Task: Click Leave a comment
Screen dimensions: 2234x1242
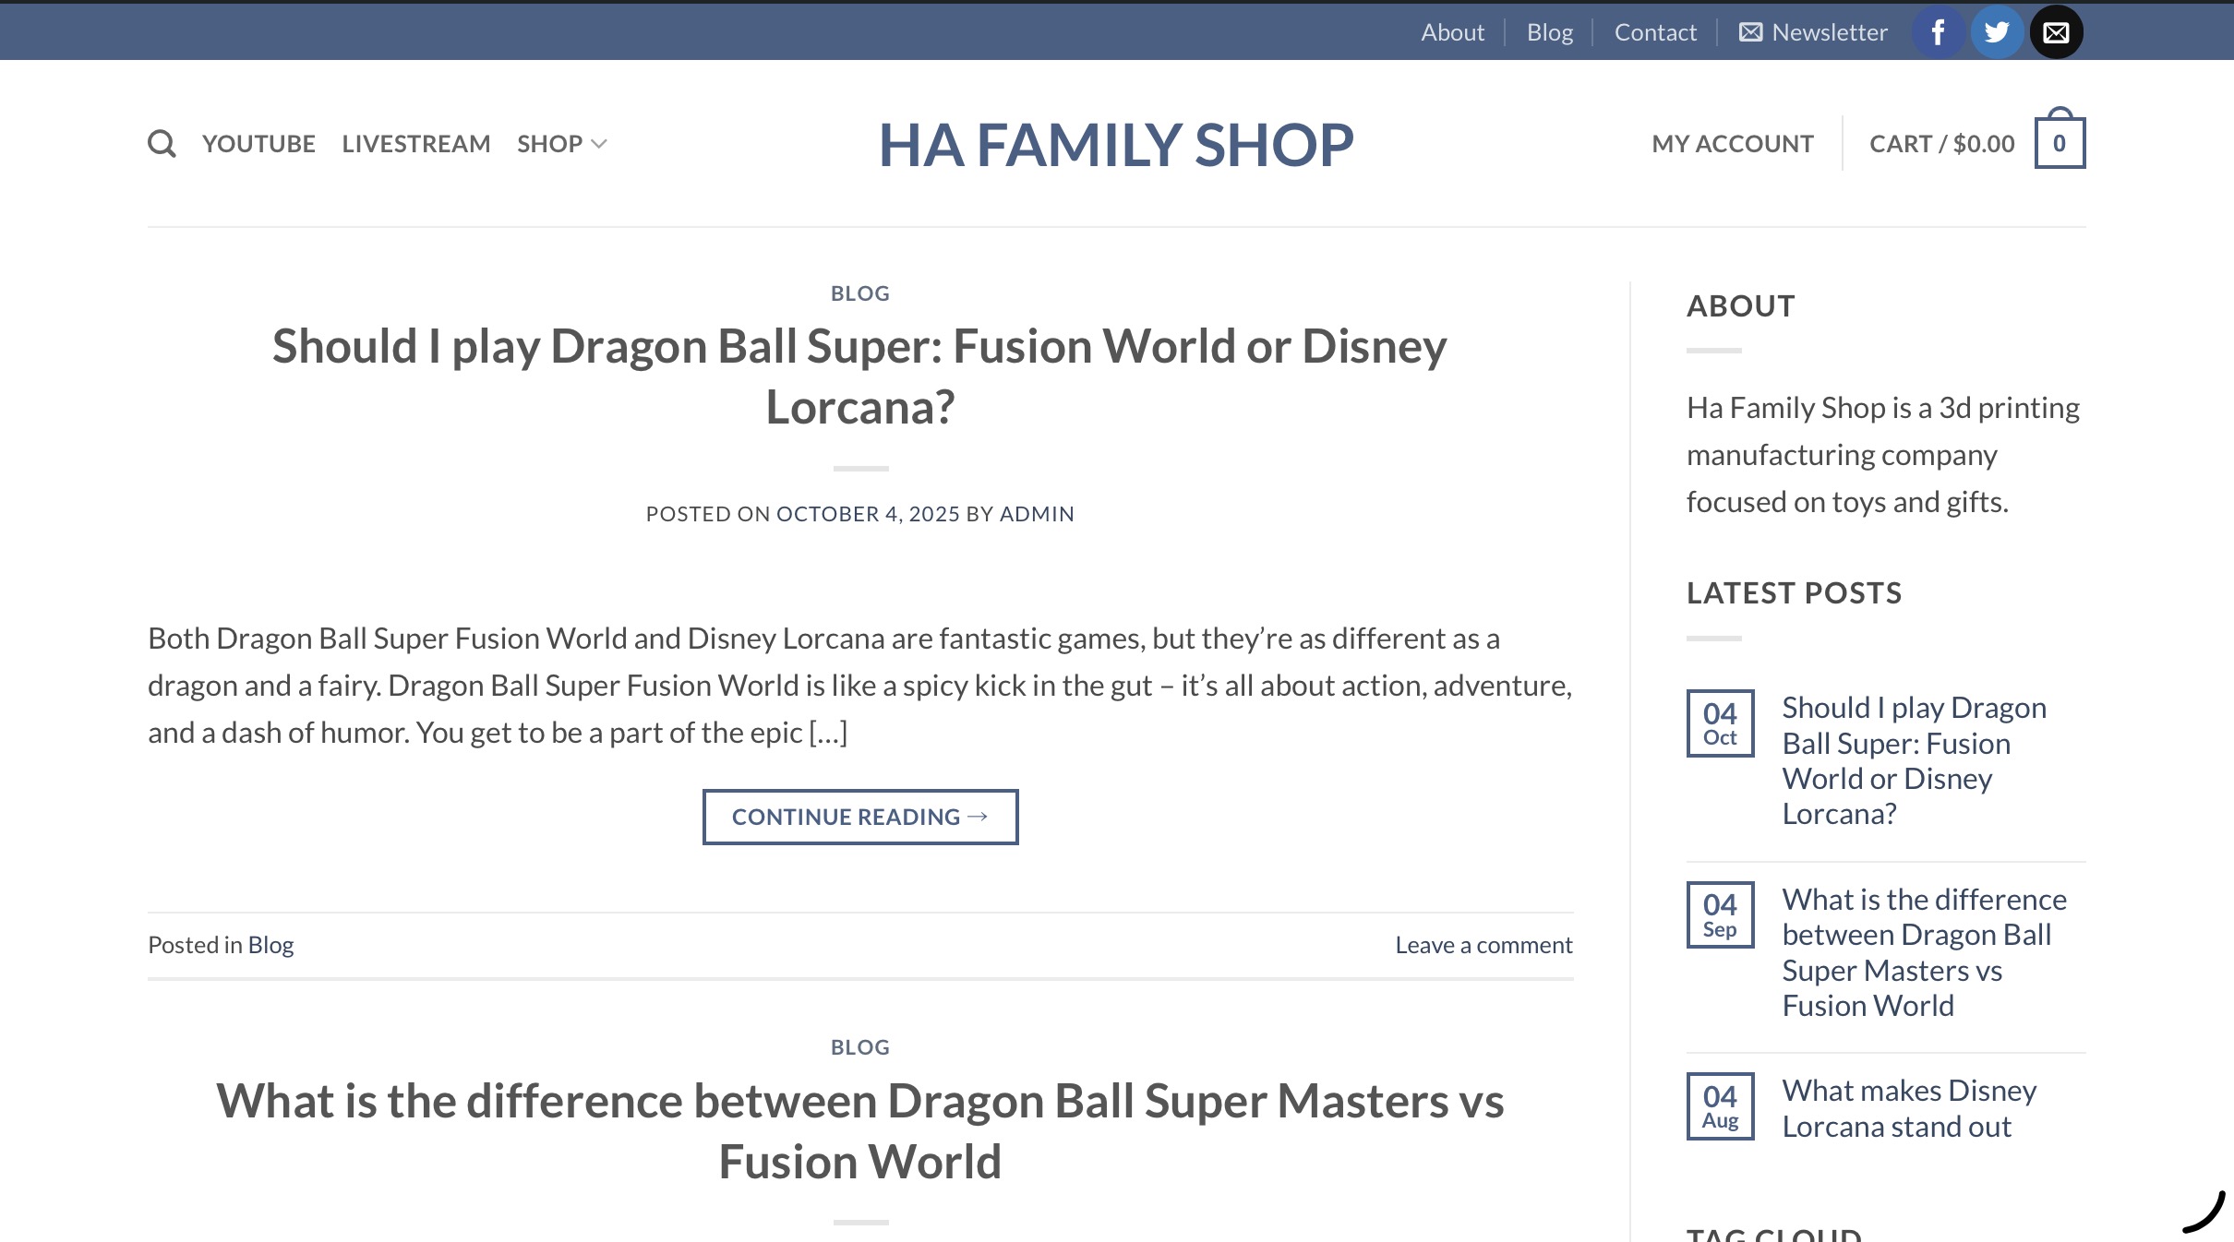Action: 1483,945
